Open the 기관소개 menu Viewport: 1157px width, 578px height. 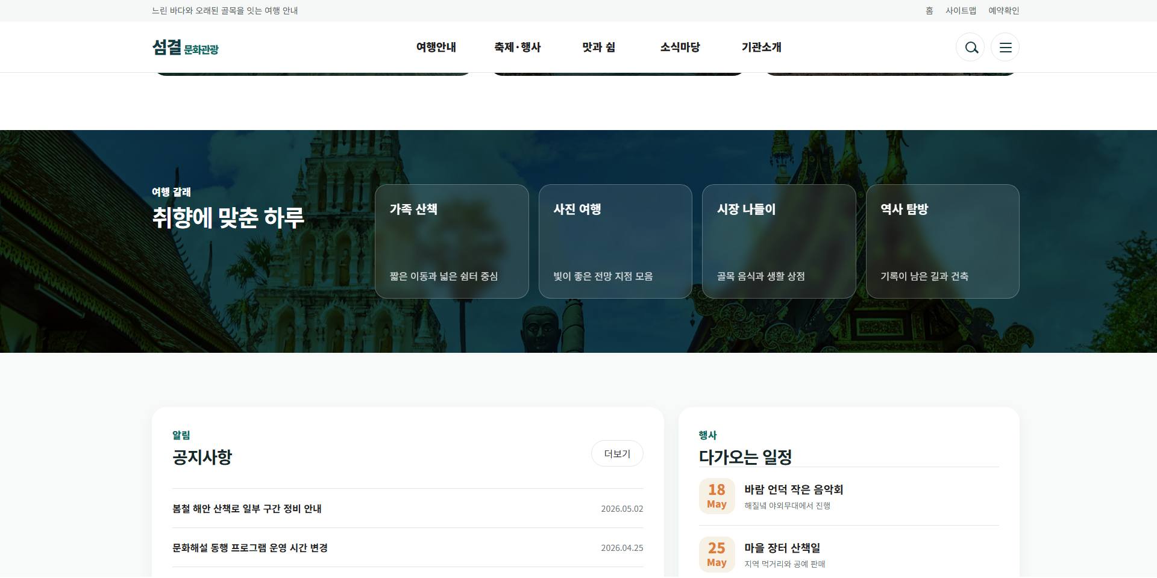point(762,47)
